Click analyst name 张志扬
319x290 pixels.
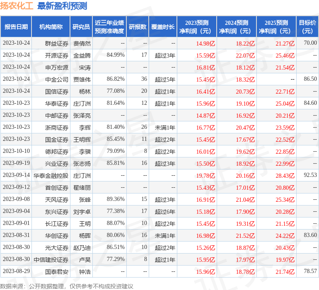[x=82, y=163]
